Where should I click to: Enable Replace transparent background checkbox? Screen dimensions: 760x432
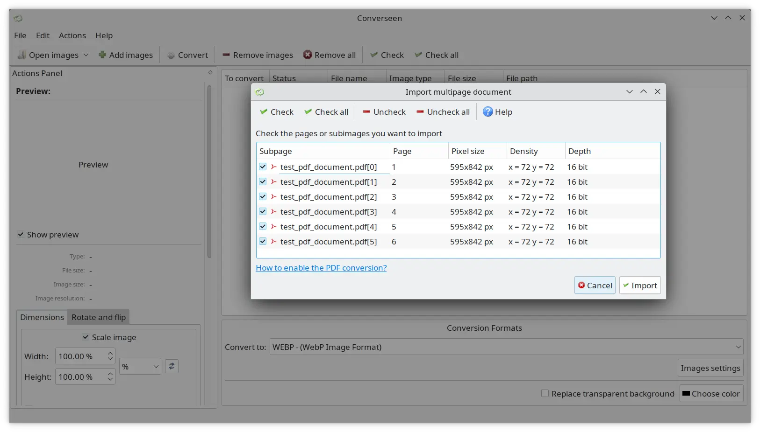pyautogui.click(x=545, y=394)
